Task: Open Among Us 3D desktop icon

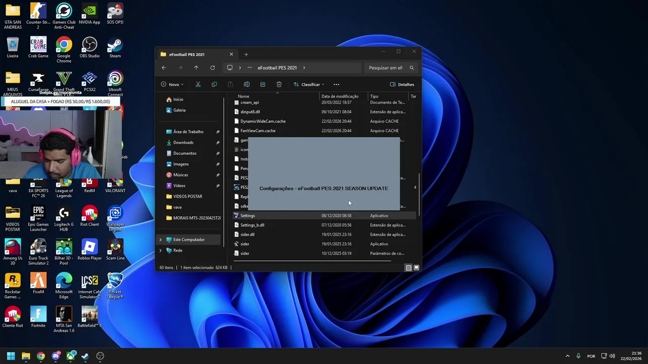Action: point(13,252)
